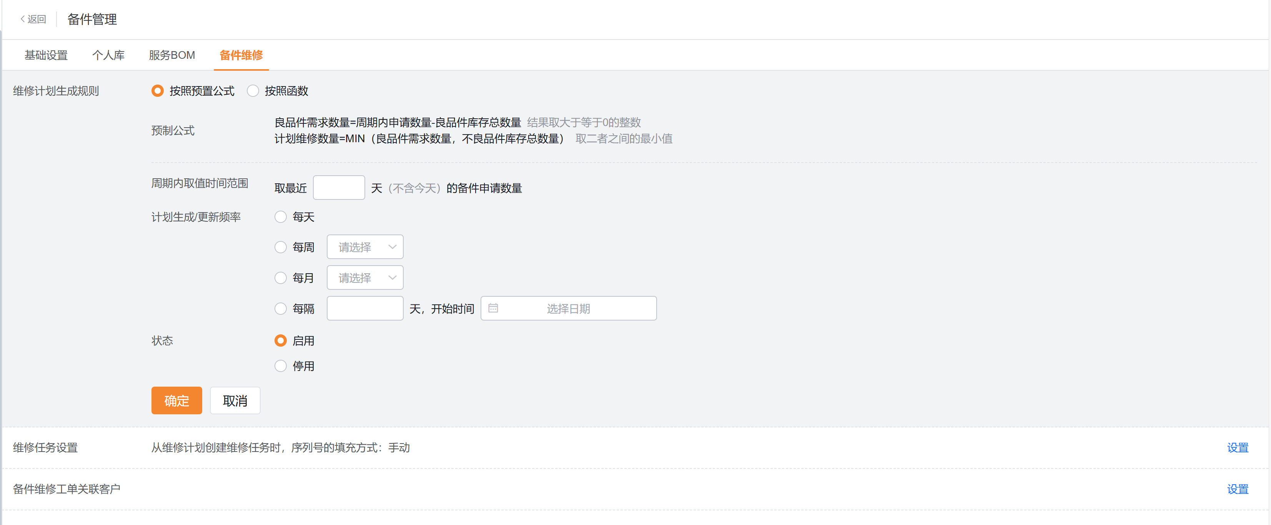Image resolution: width=1271 pixels, height=525 pixels.
Task: Click the 预制公式 label
Action: point(173,131)
